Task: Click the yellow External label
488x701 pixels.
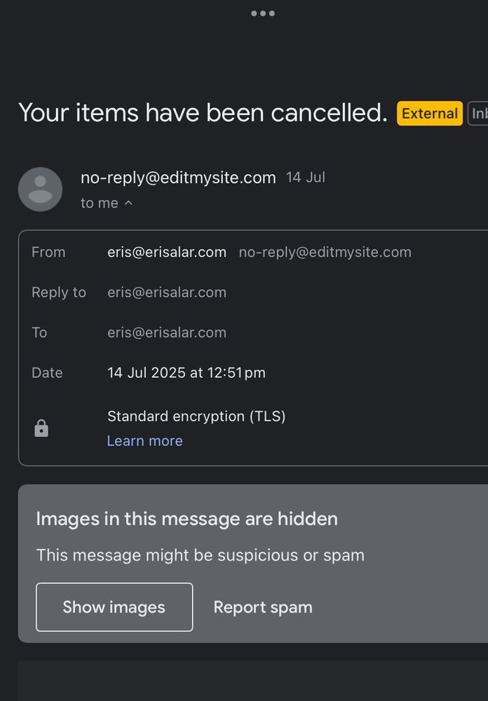Action: (429, 114)
